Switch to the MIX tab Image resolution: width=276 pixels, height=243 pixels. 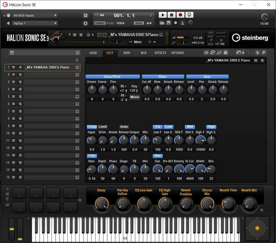(x=144, y=53)
